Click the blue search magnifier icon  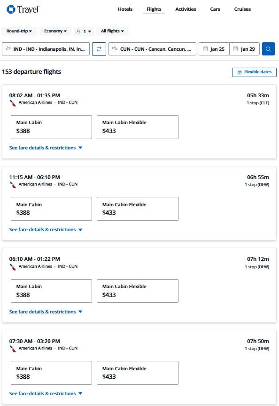coord(268,49)
